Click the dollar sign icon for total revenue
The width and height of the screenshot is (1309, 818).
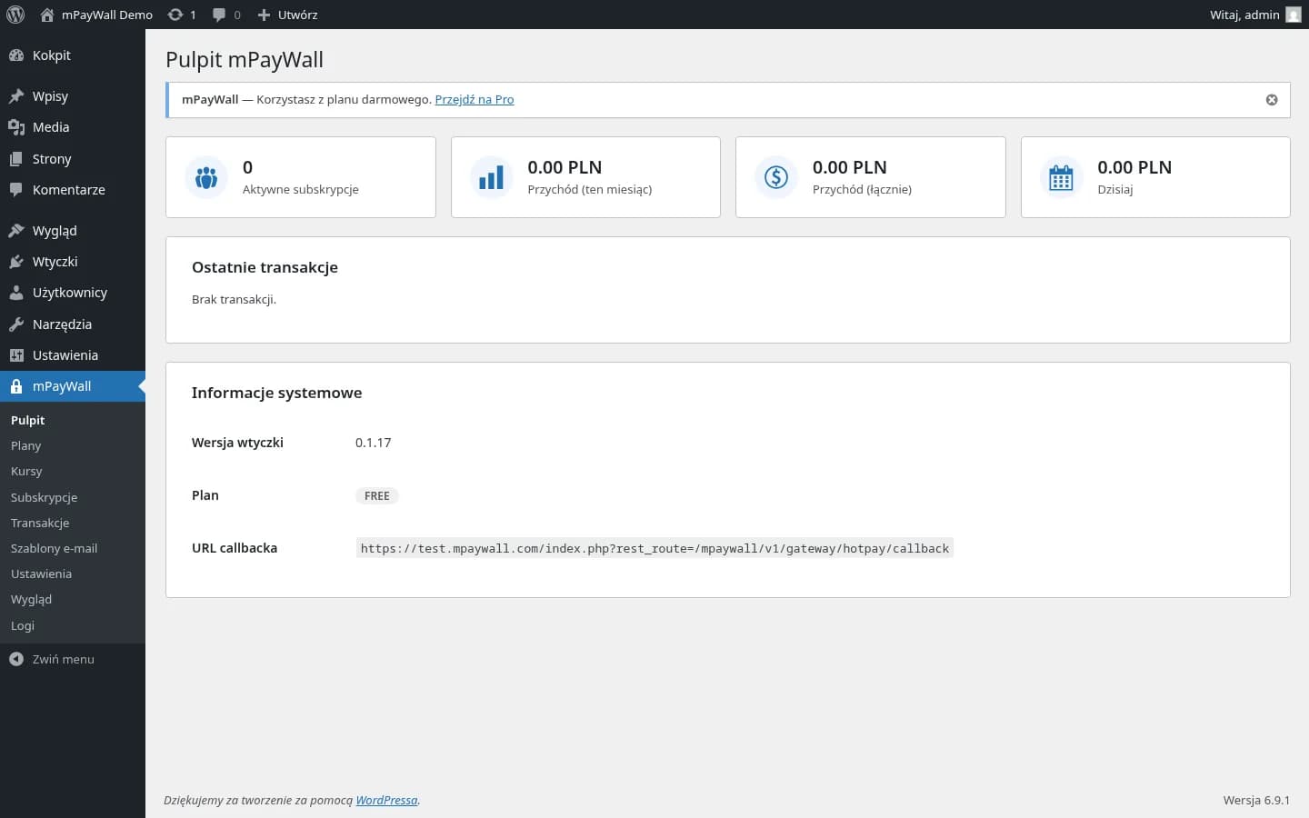coord(775,177)
